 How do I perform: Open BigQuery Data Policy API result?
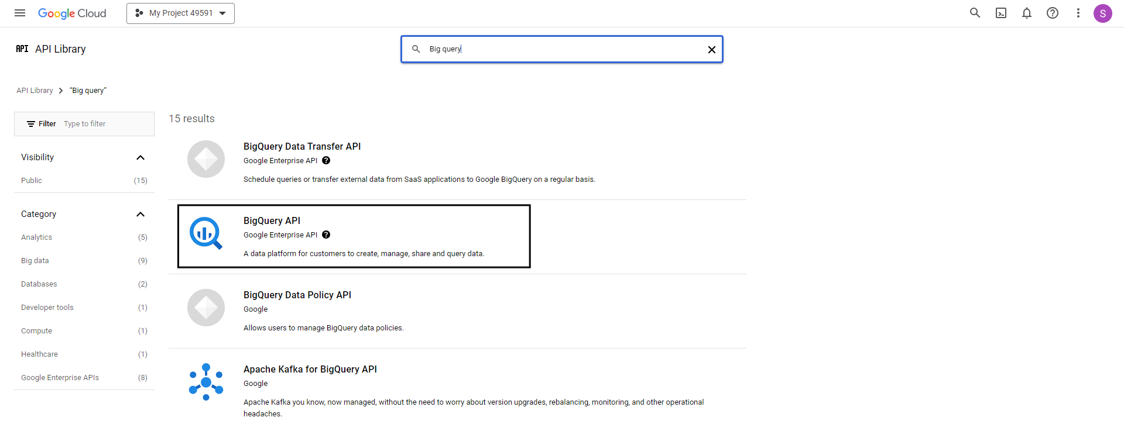point(297,295)
